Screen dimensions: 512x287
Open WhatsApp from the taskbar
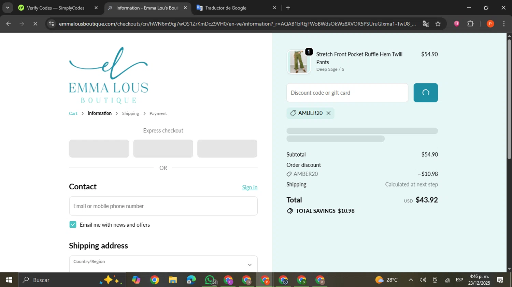click(x=210, y=280)
